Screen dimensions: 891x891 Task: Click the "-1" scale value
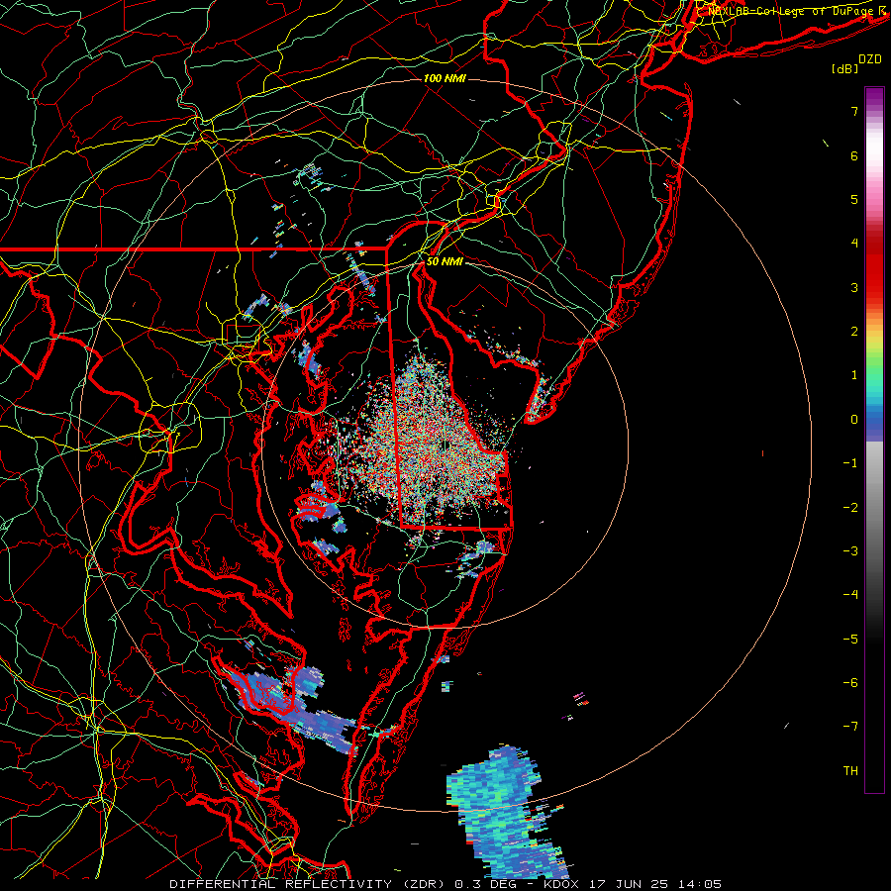point(850,463)
